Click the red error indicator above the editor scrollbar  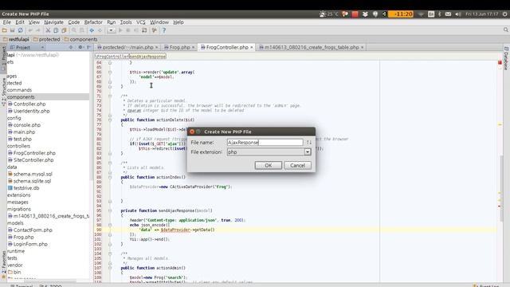tap(500, 62)
